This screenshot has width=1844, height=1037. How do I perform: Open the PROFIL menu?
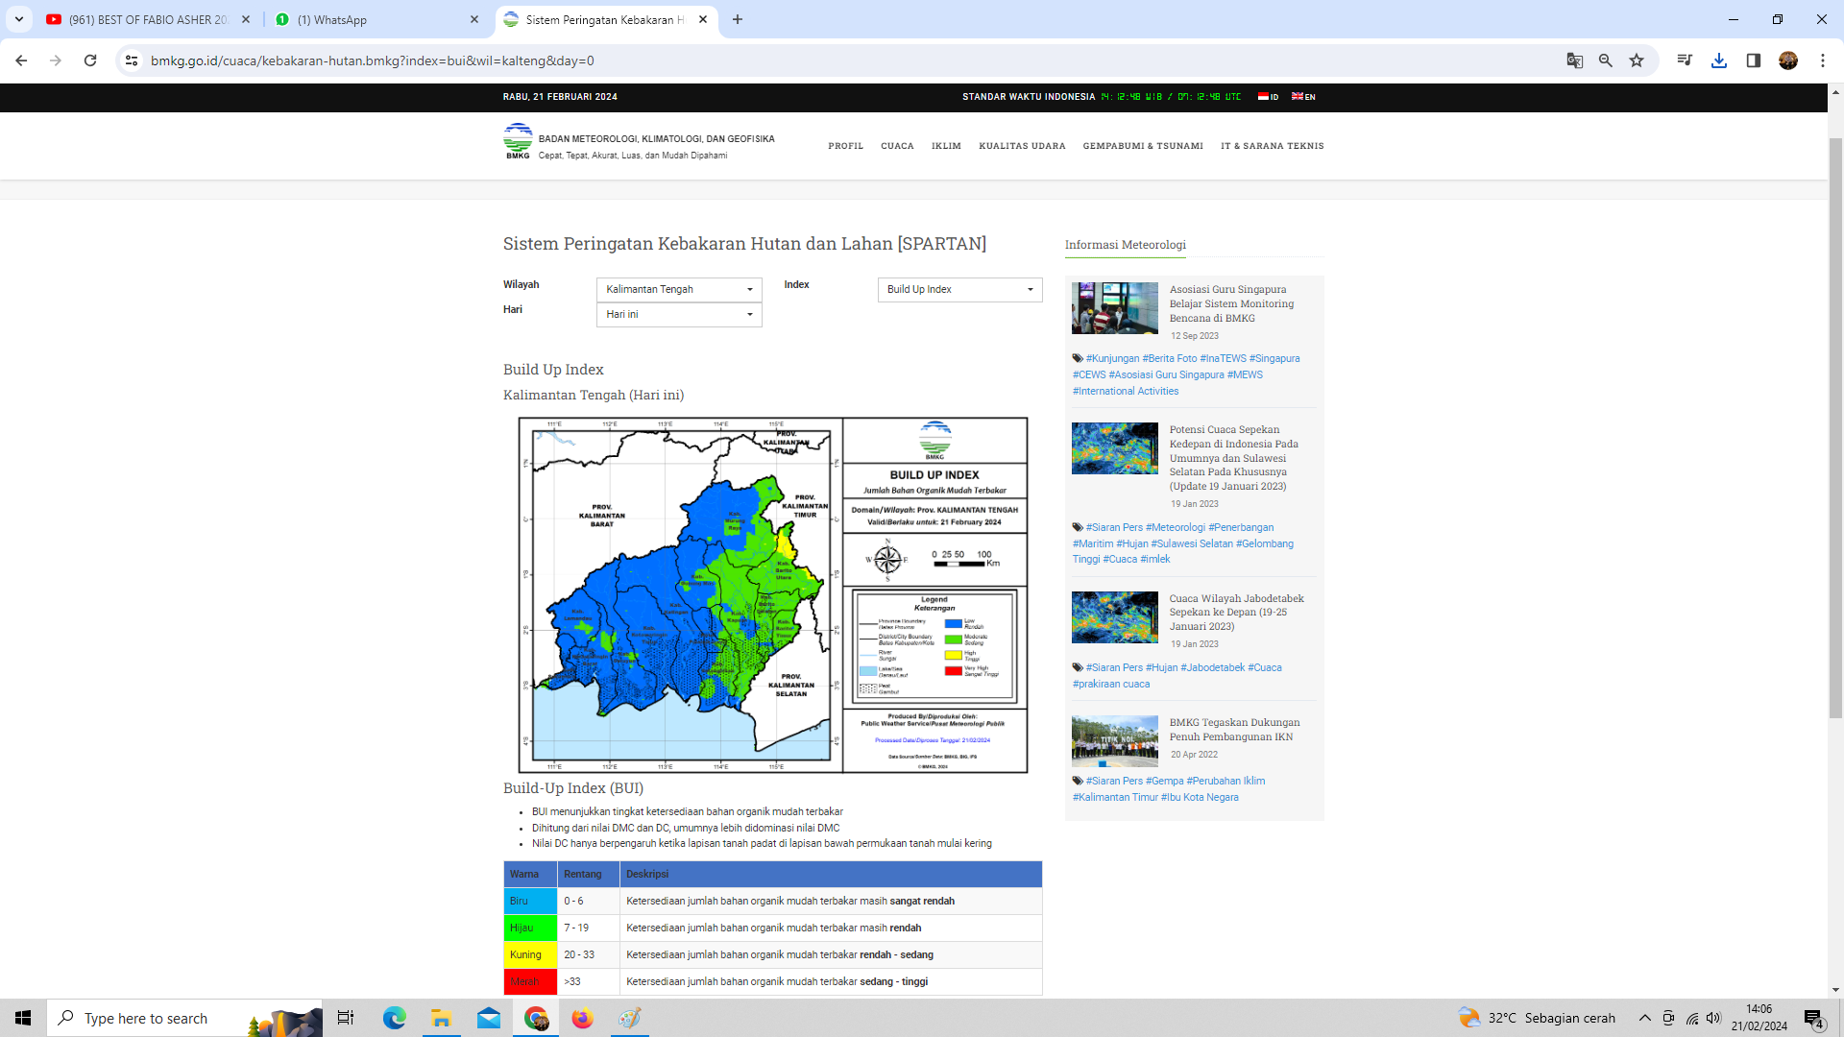[x=846, y=146]
